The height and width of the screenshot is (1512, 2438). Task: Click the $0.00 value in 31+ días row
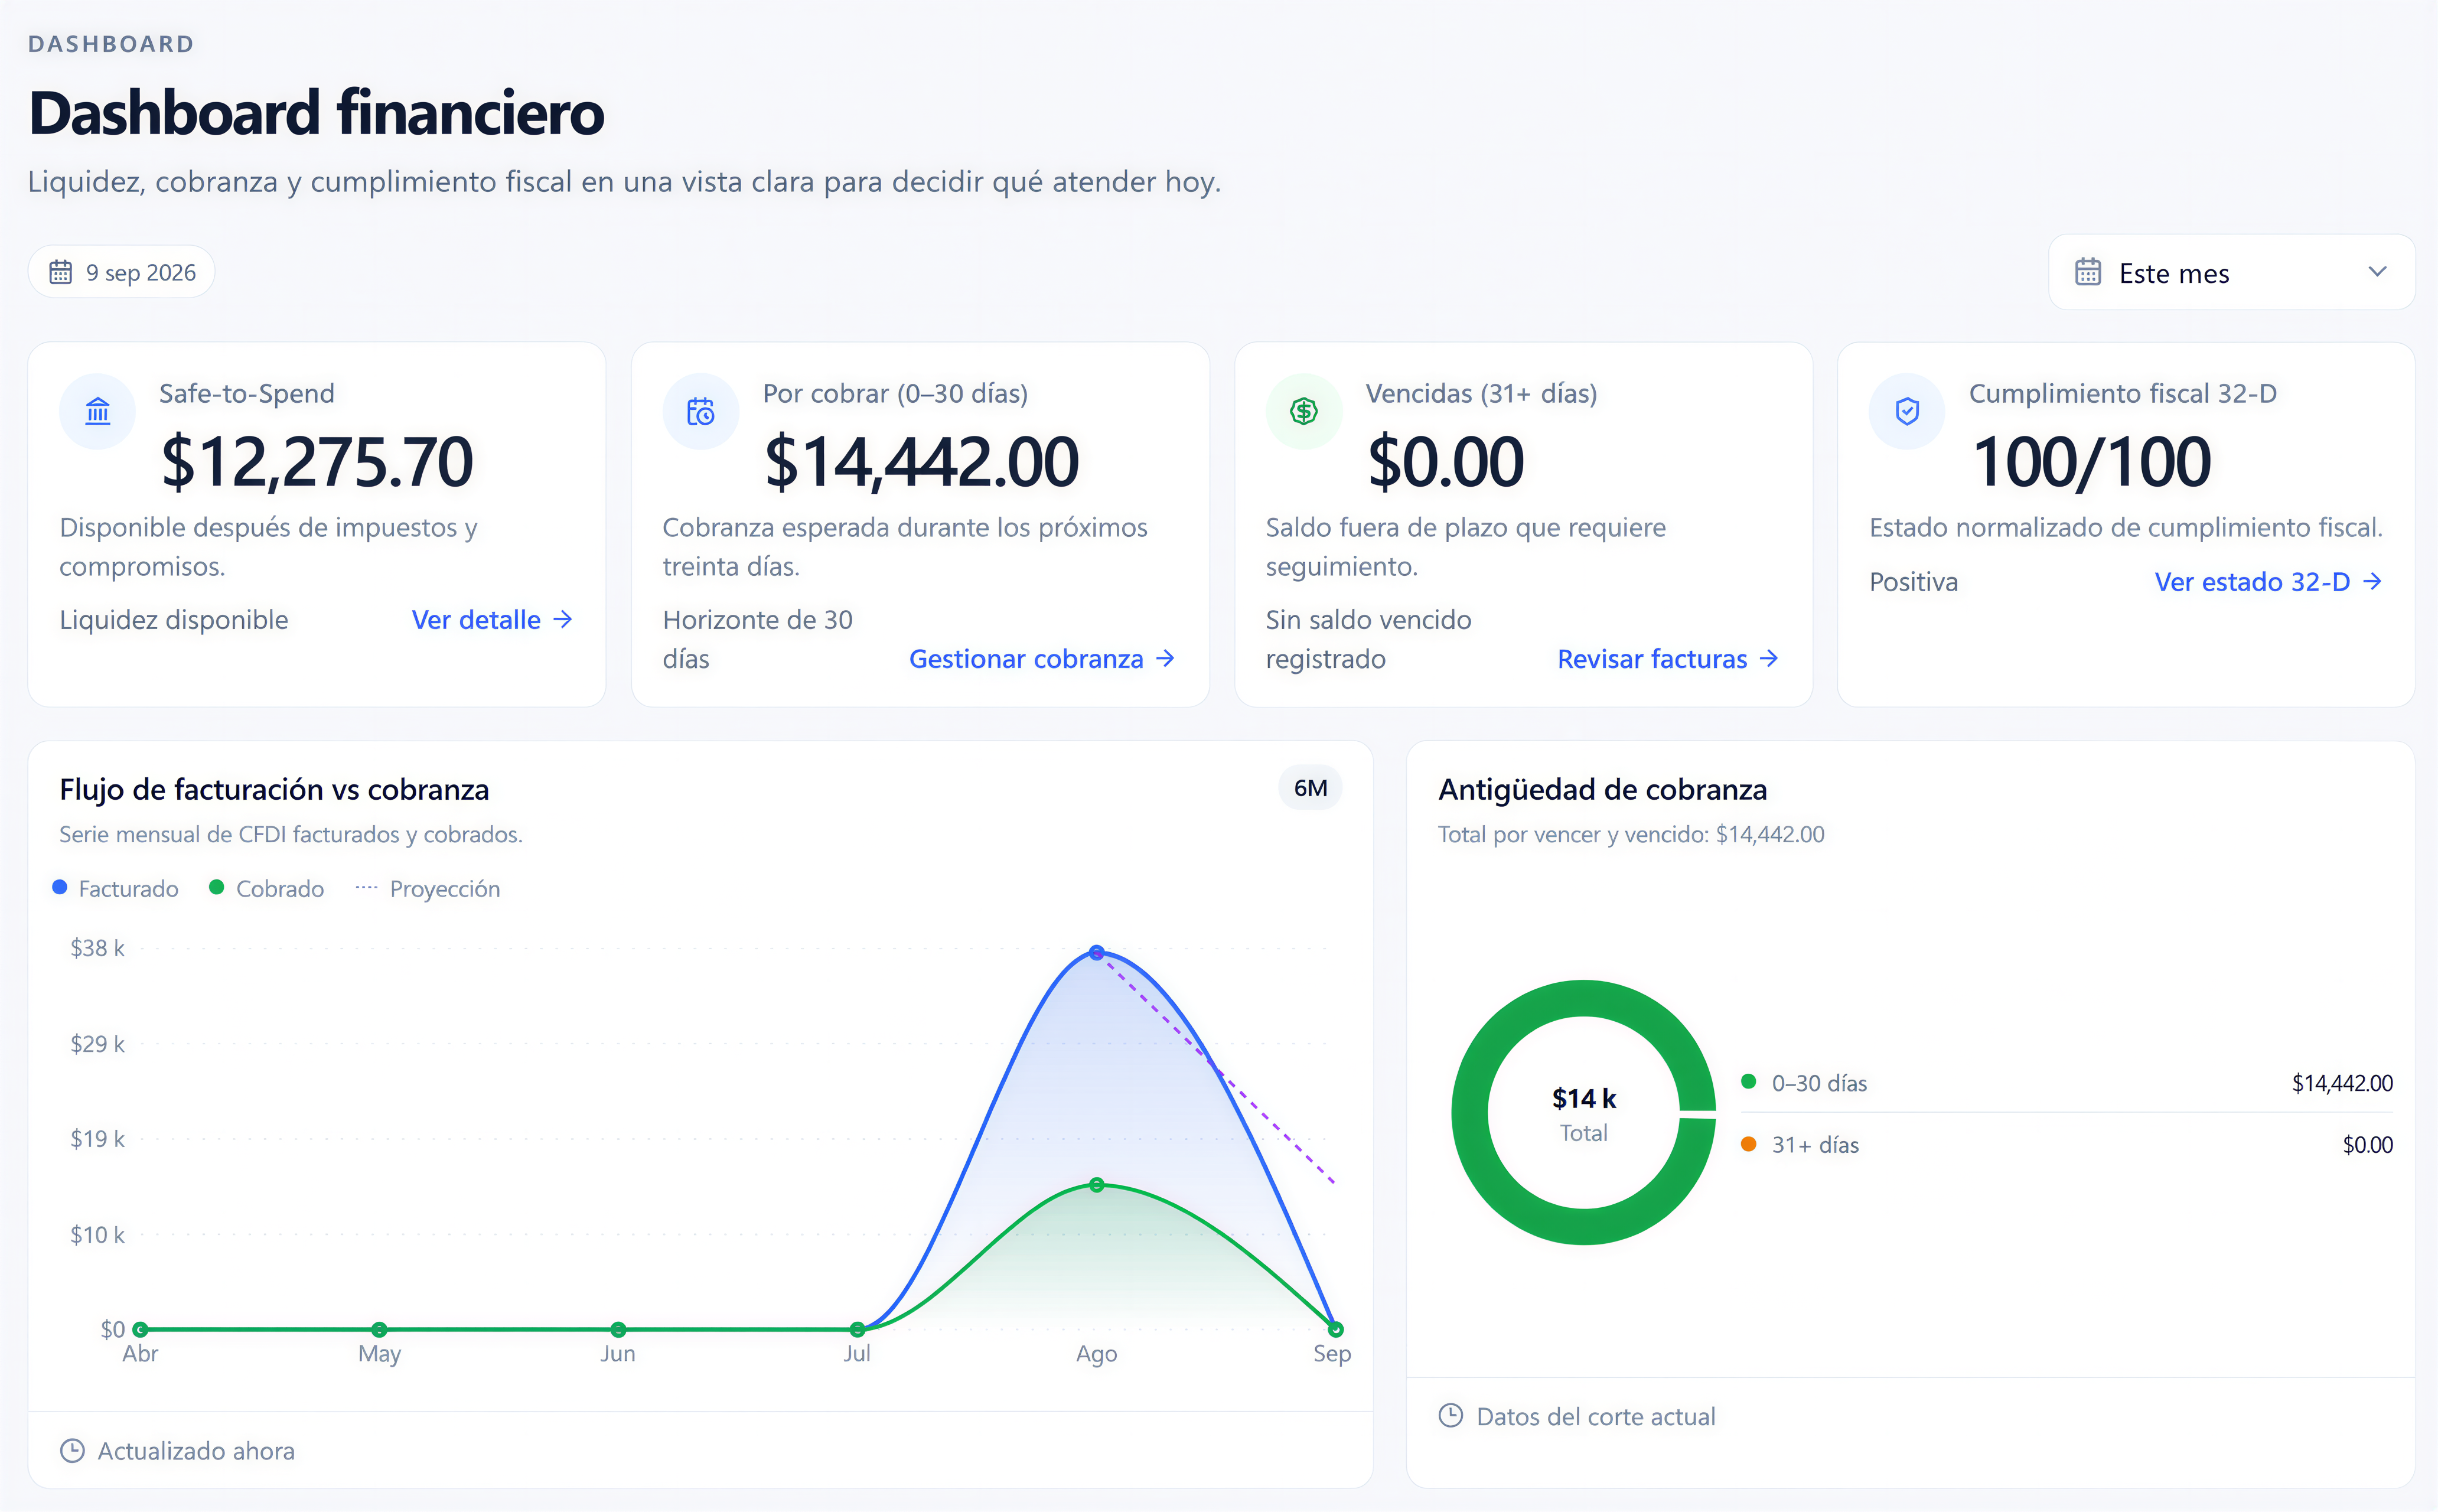click(x=2367, y=1145)
